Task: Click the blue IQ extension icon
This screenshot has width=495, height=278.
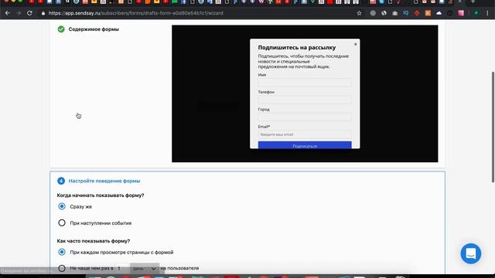Action: pos(405,13)
